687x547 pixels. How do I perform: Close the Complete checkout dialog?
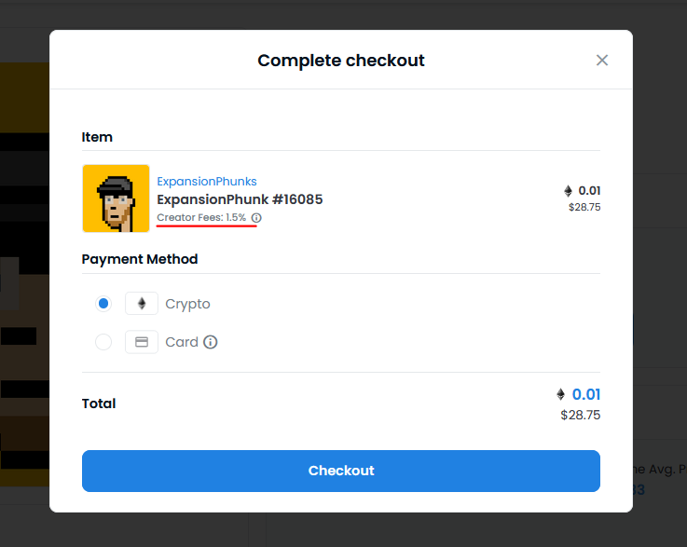tap(602, 61)
